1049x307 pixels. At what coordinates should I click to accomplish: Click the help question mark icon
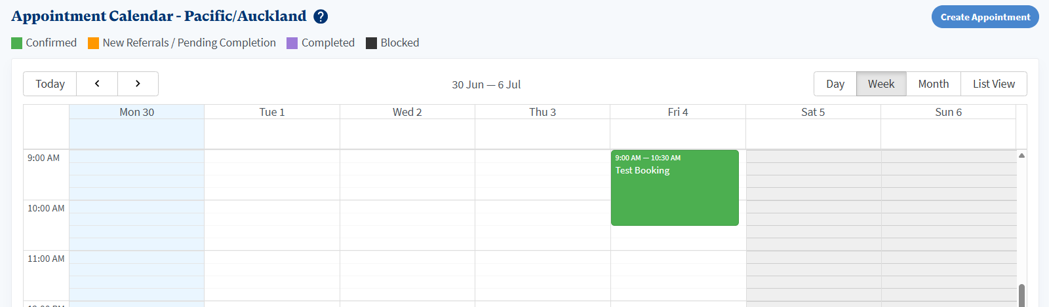[x=321, y=17]
